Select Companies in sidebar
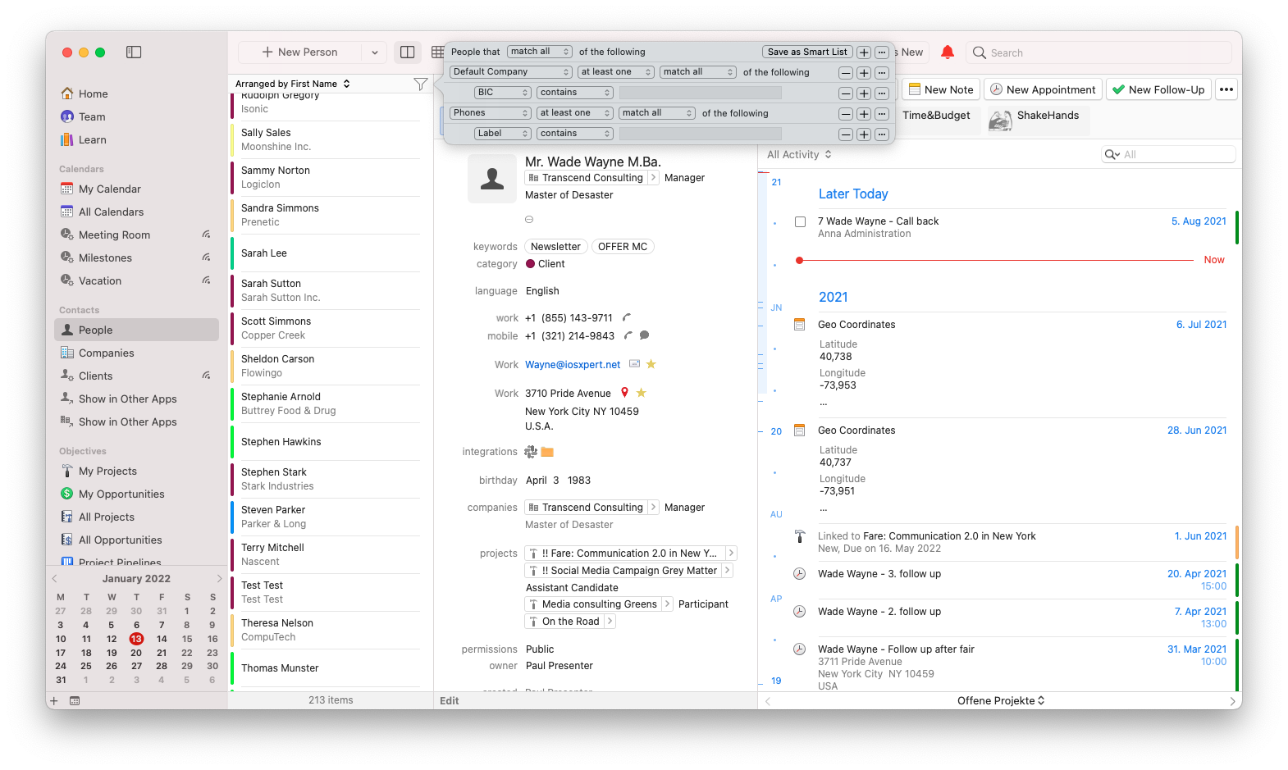 (106, 353)
